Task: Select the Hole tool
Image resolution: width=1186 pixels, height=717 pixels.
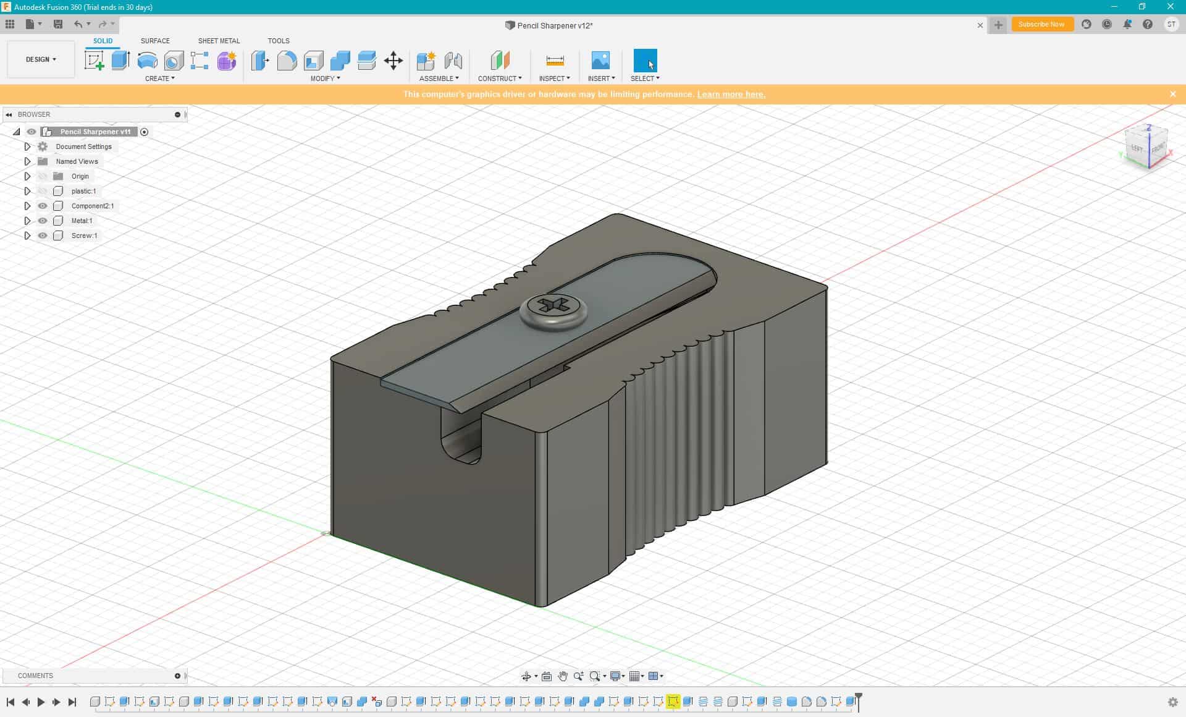Action: (x=174, y=61)
